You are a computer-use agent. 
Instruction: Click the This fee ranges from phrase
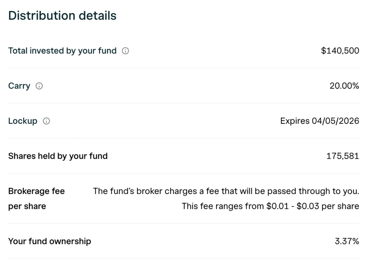[x=223, y=206]
